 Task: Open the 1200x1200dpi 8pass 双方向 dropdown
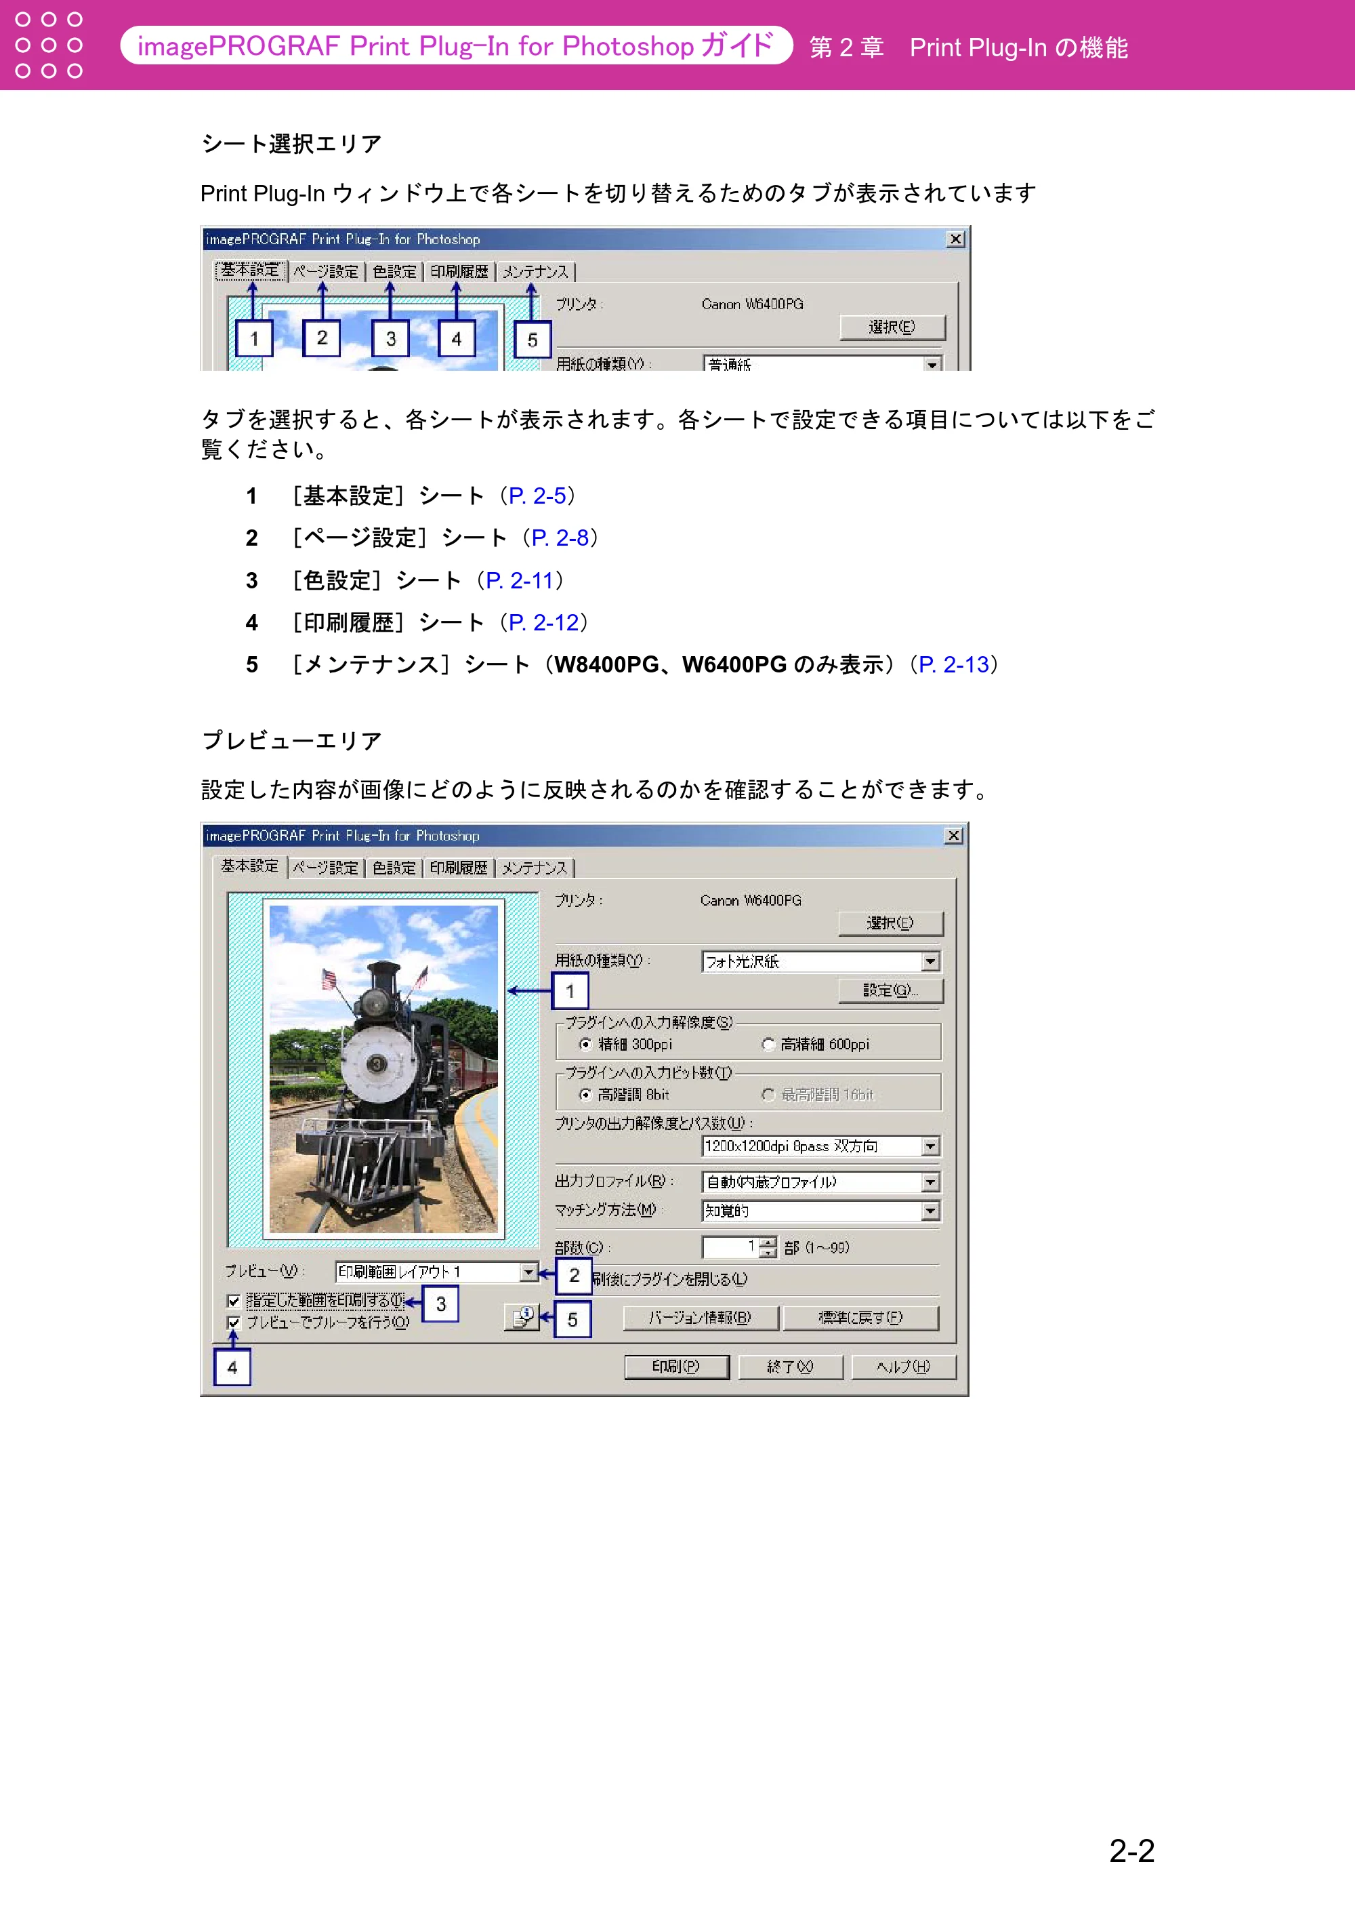coord(821,1146)
